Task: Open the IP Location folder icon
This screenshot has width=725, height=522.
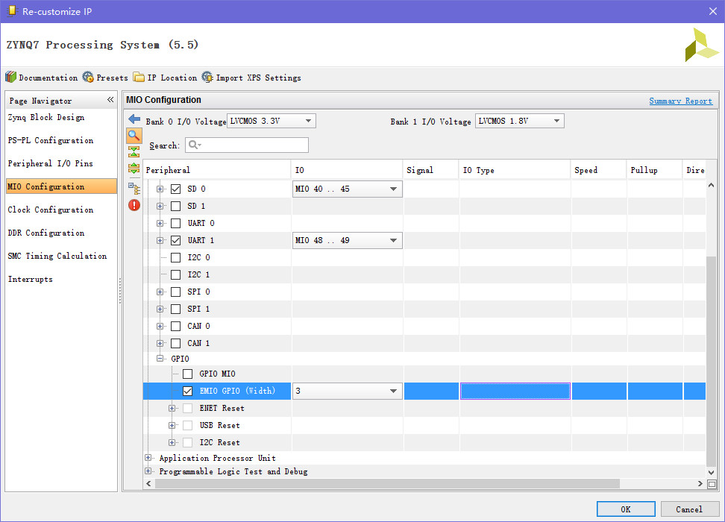Action: [x=139, y=77]
